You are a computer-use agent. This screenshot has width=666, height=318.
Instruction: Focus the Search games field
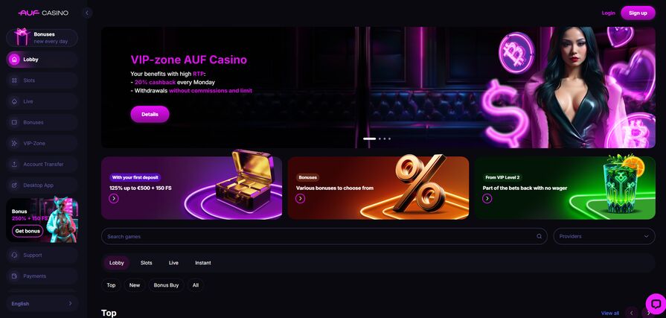click(324, 236)
